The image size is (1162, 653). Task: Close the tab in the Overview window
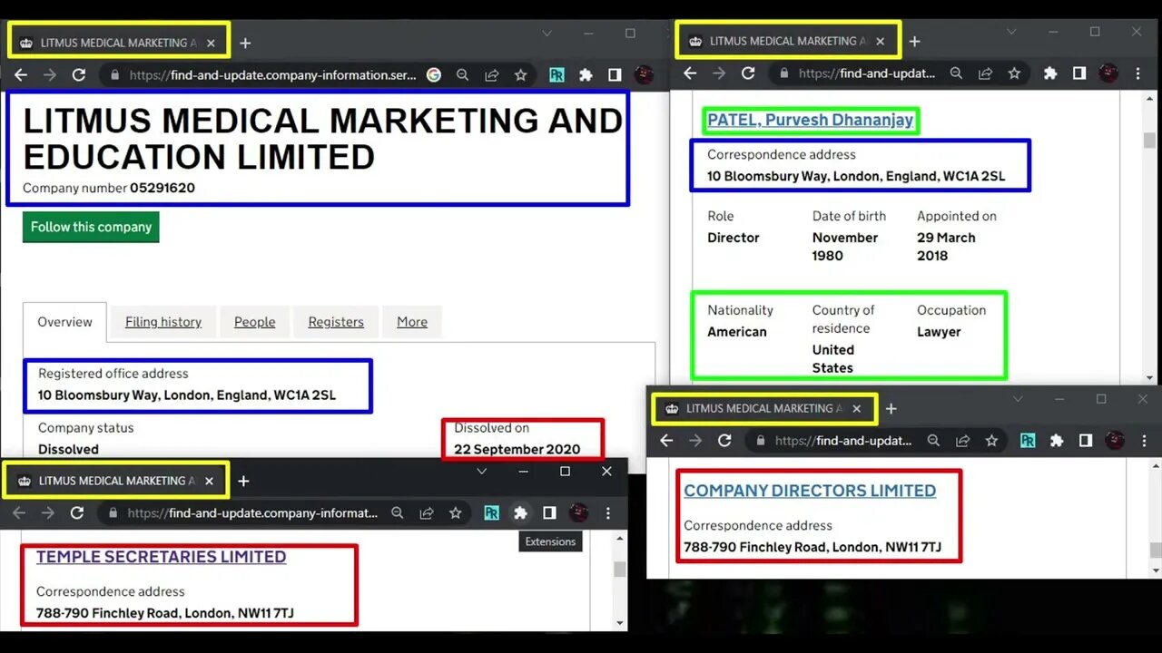[x=211, y=43]
